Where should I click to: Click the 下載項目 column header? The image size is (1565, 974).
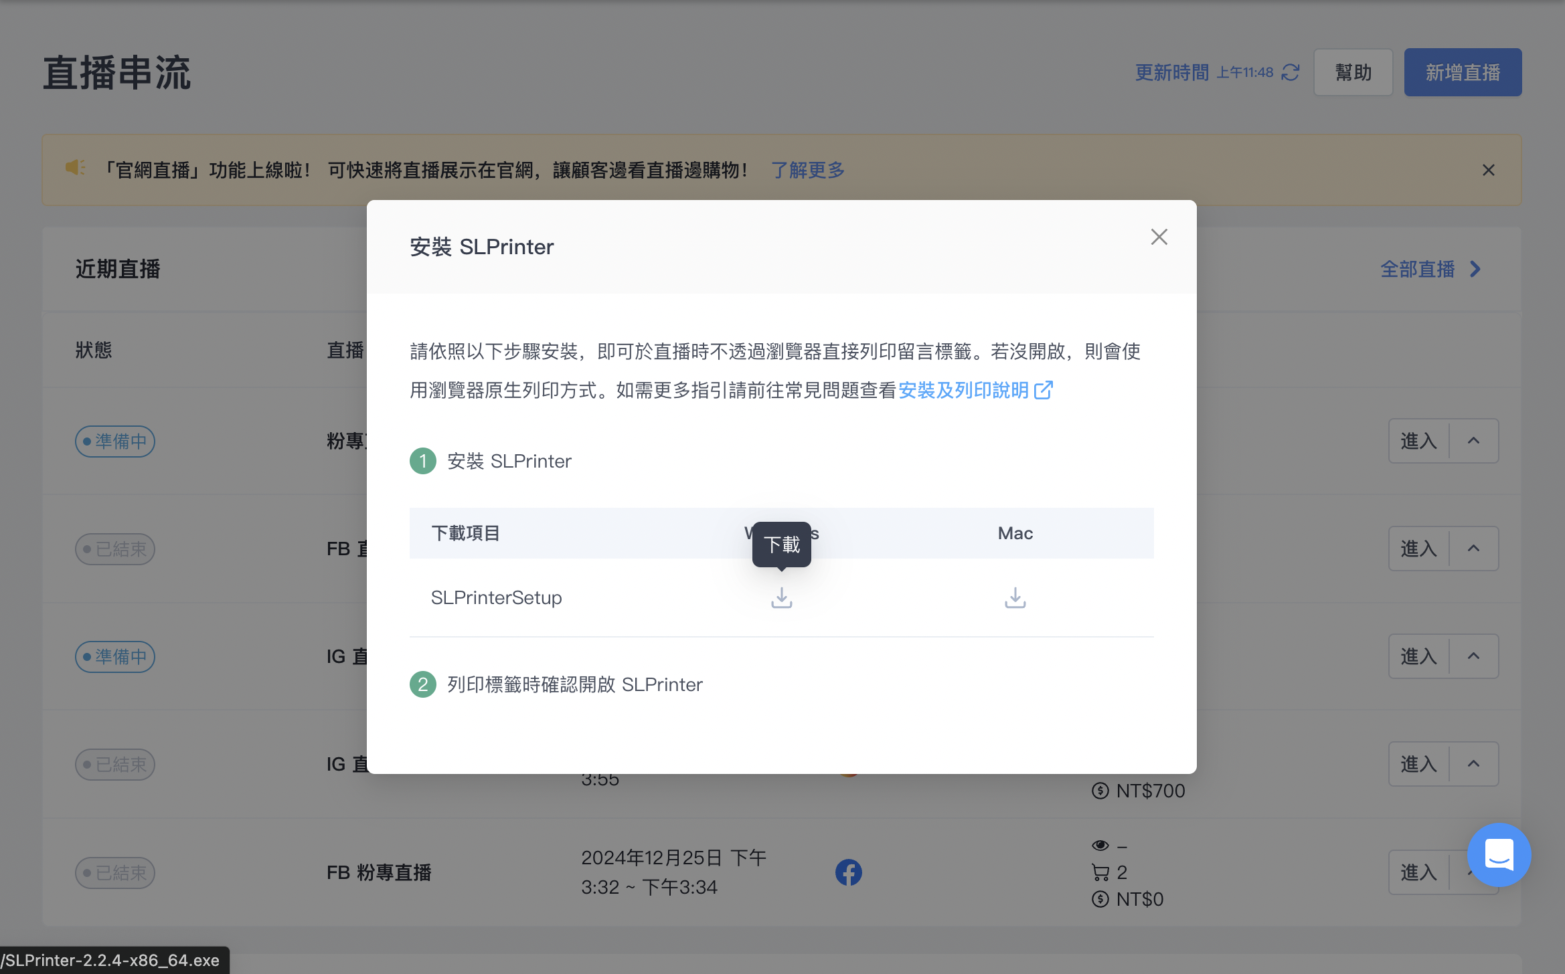(x=466, y=533)
